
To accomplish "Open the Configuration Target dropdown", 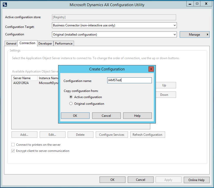I will point(114,25).
